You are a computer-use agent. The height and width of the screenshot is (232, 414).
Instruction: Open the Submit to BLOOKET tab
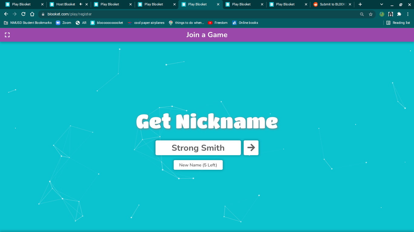click(332, 4)
